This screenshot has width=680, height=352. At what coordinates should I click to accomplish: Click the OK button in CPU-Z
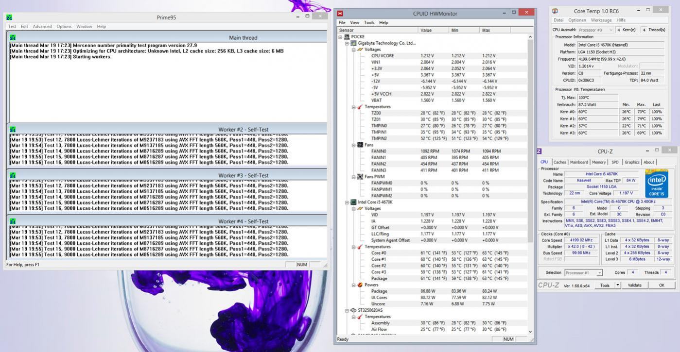click(x=662, y=285)
